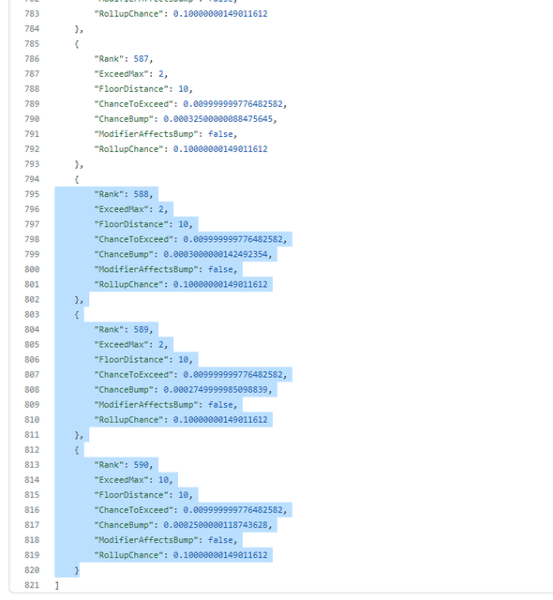
Task: Click "ModifierAffectsBump" on line 791
Action: tap(146, 134)
